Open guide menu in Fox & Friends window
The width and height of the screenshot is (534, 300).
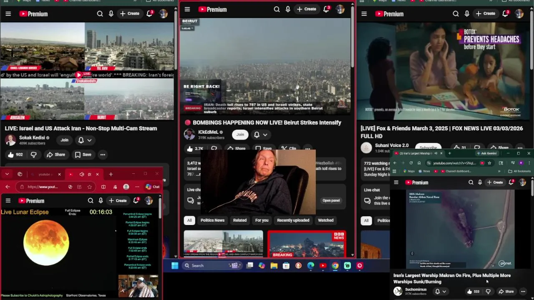click(364, 14)
